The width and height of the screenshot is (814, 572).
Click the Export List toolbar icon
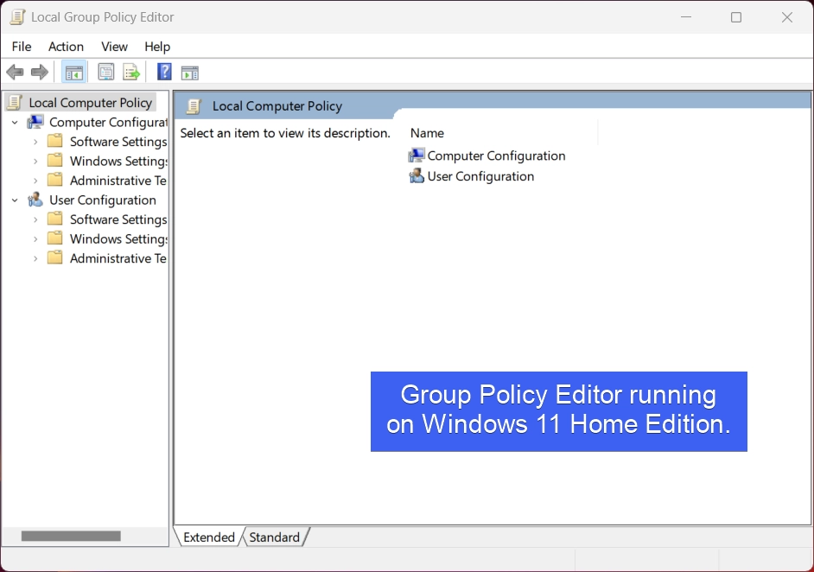click(131, 73)
